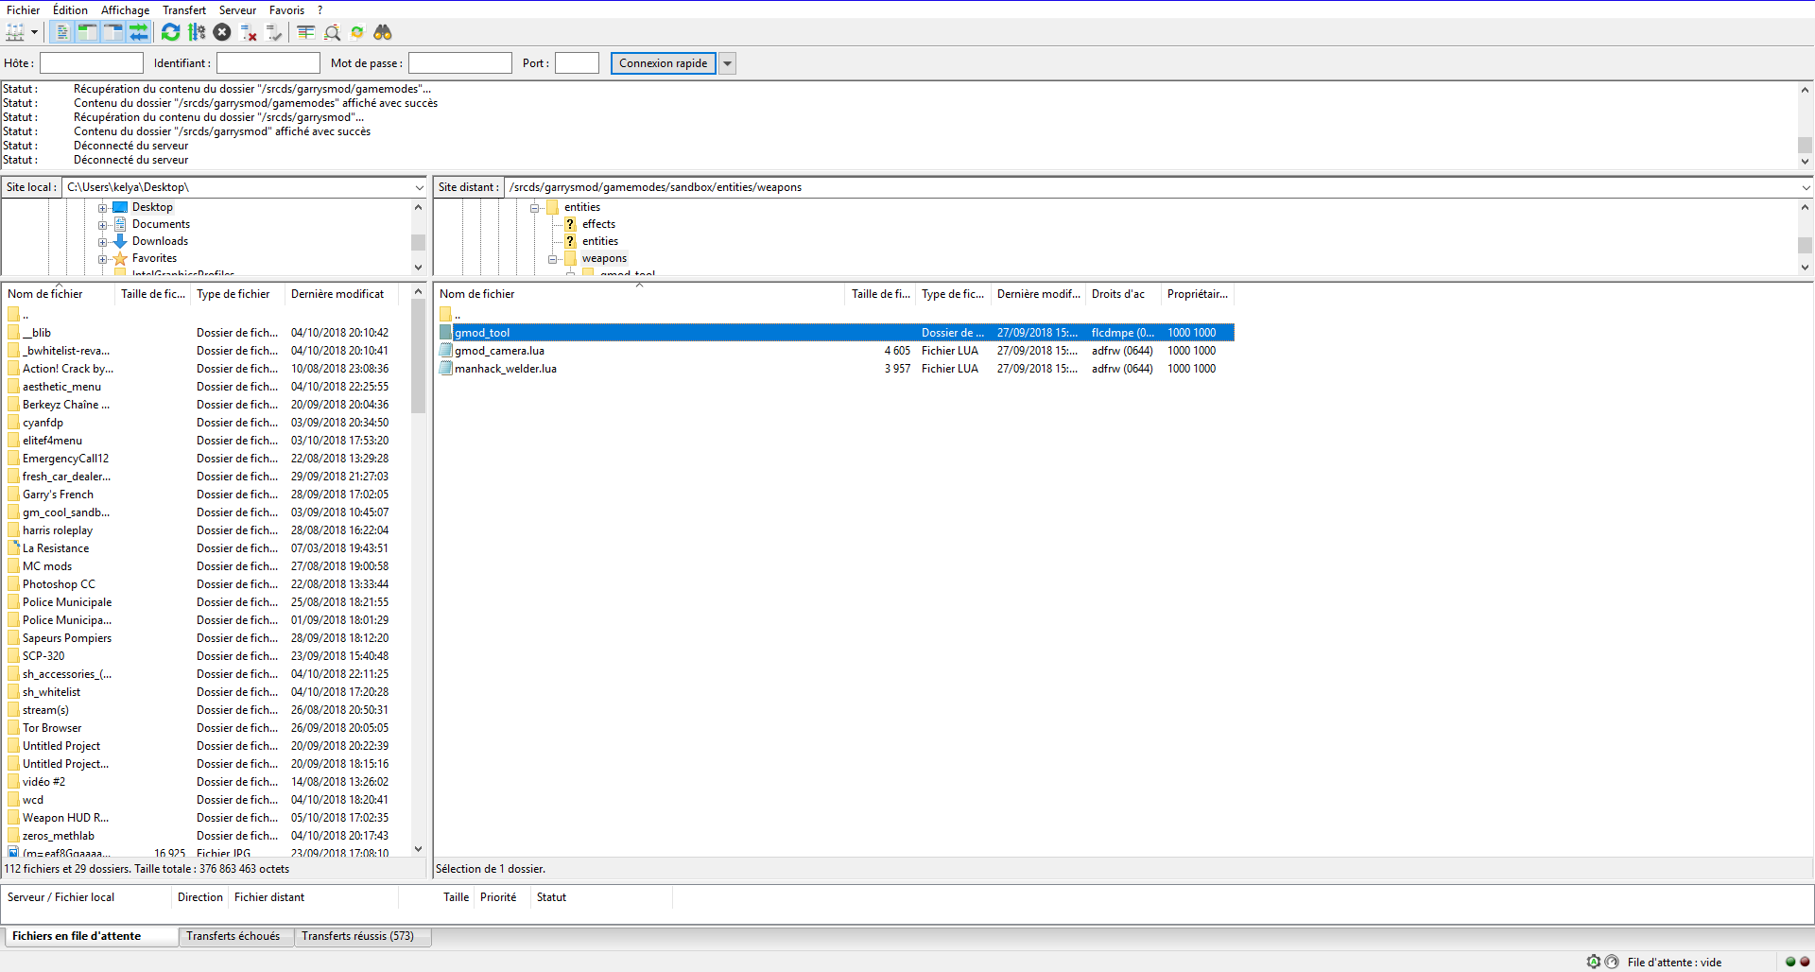Select the effects folder in remote tree
This screenshot has width=1815, height=972.
[598, 224]
